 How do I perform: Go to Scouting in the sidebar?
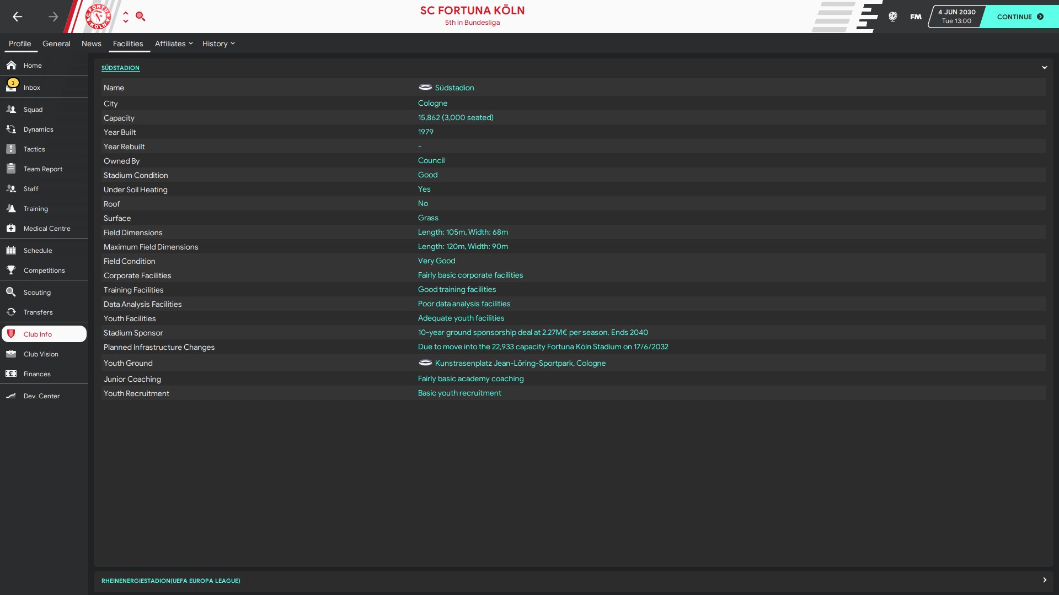[37, 293]
